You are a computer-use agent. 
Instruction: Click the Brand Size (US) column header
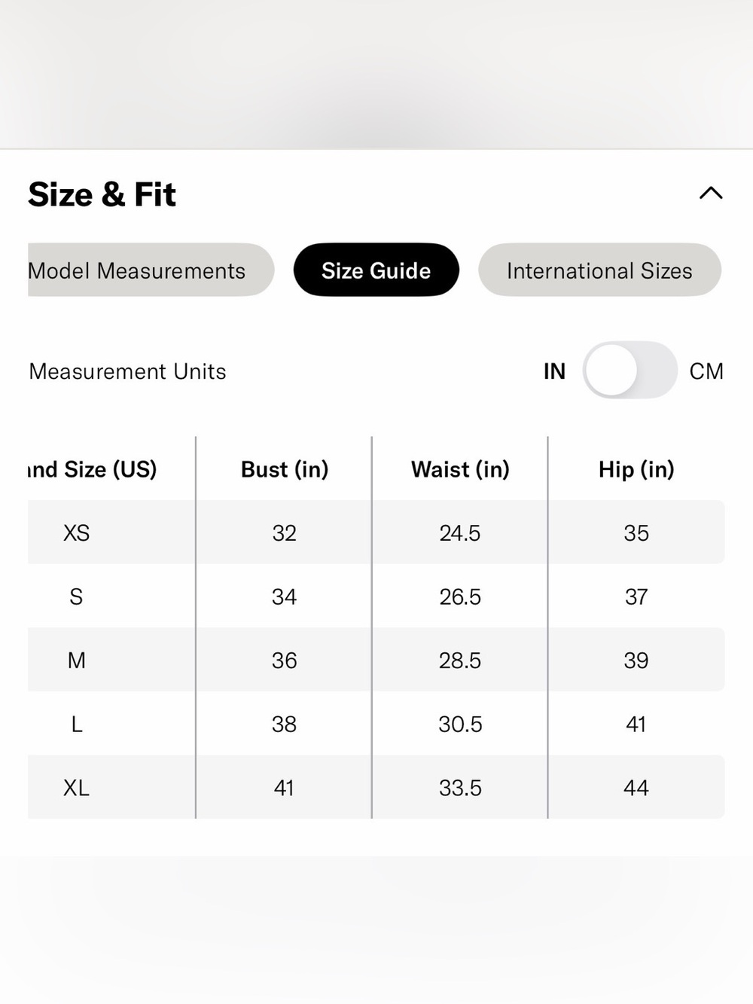pos(93,469)
